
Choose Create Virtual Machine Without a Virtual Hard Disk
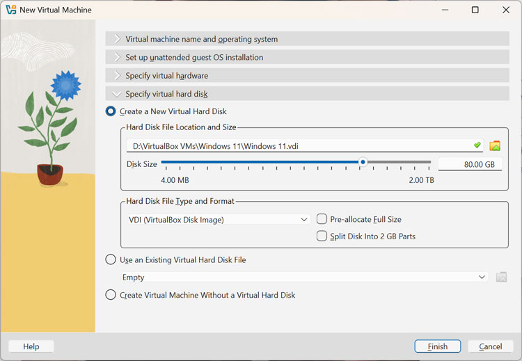click(x=111, y=295)
